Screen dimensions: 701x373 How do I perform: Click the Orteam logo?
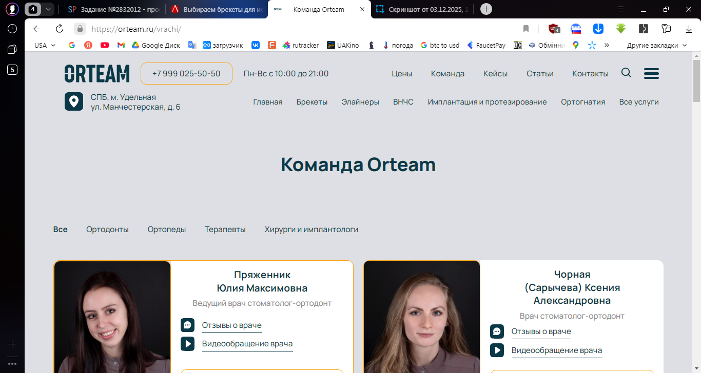96,73
